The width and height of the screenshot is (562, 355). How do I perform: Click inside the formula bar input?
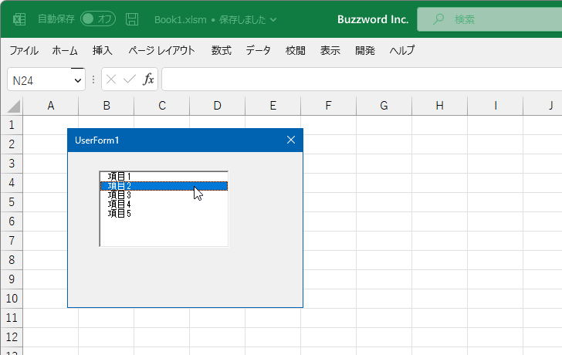coord(361,79)
